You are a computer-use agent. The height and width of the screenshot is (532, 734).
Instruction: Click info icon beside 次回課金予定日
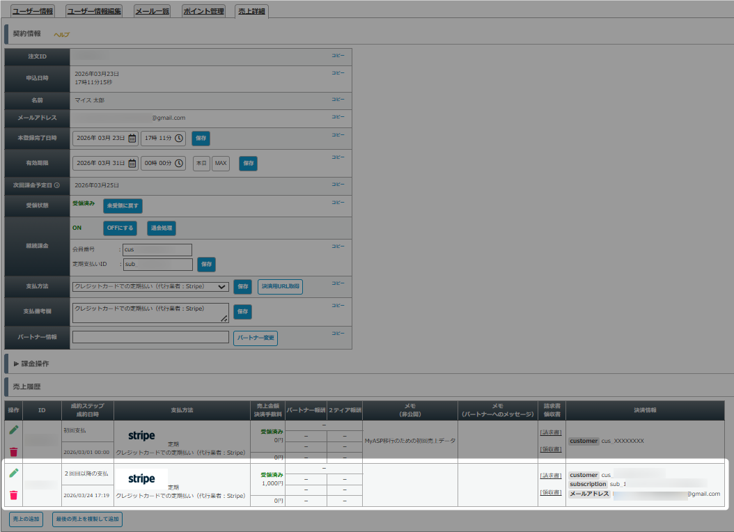point(56,185)
